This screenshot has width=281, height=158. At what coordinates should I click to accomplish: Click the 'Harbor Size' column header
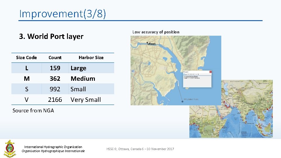[91, 58]
